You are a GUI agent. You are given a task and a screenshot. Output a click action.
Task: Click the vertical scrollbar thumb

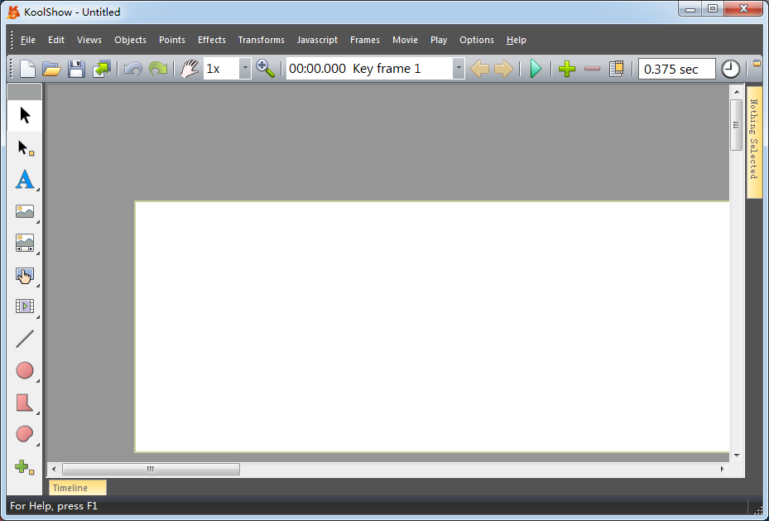tap(736, 125)
